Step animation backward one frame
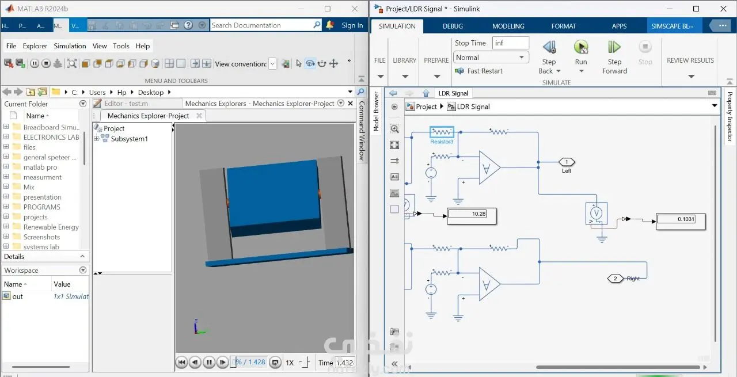The width and height of the screenshot is (737, 377). (x=195, y=362)
